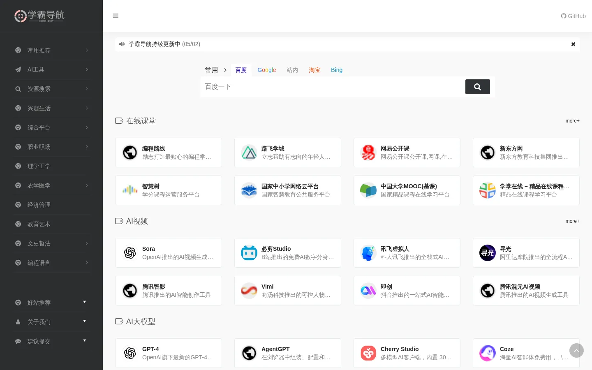Open the 必剪Studio logo icon
This screenshot has width=592, height=370.
249,253
